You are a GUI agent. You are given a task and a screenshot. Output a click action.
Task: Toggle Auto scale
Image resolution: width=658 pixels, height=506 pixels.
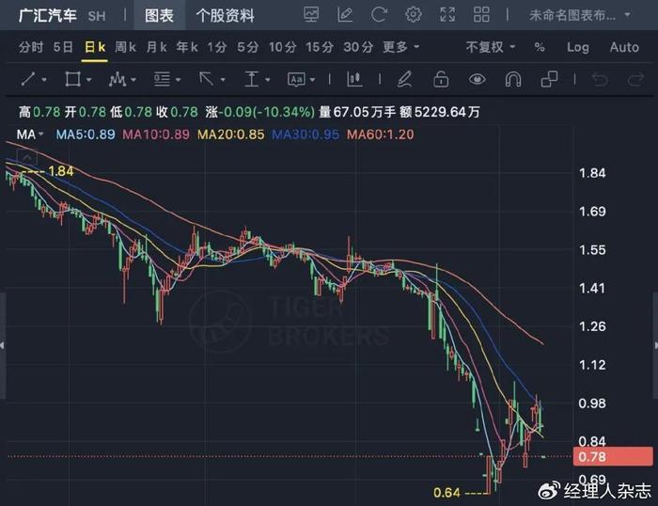coord(624,47)
